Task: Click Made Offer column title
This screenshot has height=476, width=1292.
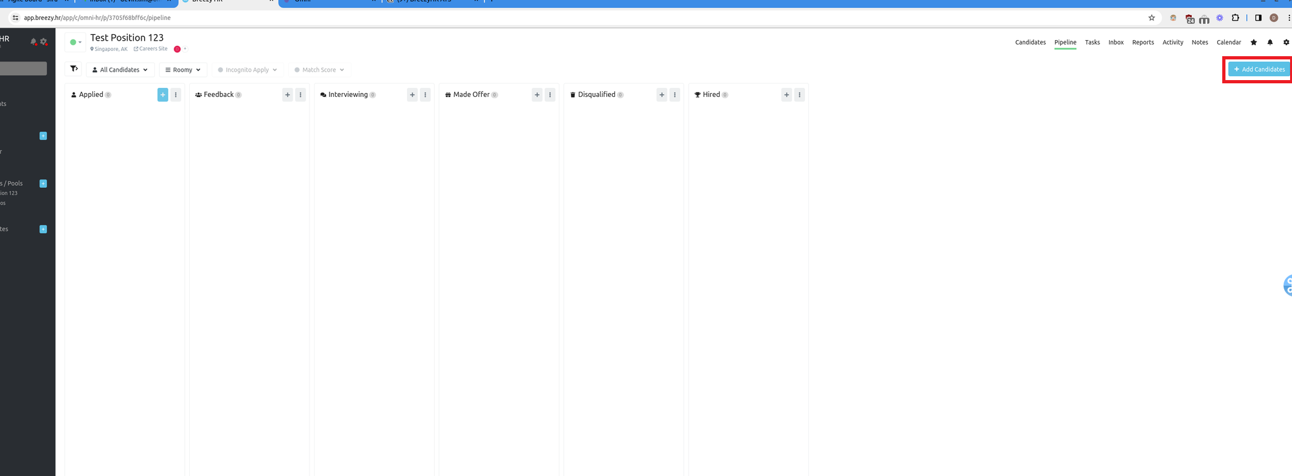Action: pyautogui.click(x=472, y=95)
